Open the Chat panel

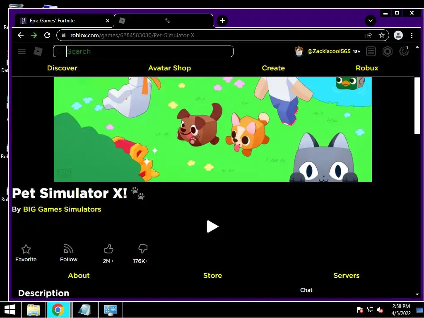306,290
